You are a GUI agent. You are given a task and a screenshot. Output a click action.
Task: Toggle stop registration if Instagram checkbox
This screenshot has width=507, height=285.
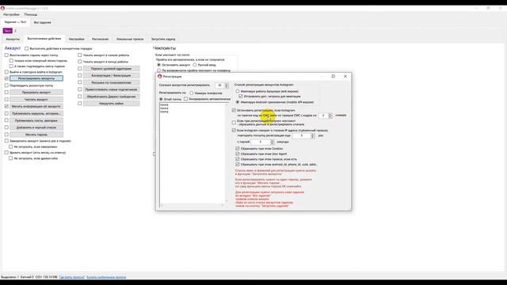click(x=234, y=111)
